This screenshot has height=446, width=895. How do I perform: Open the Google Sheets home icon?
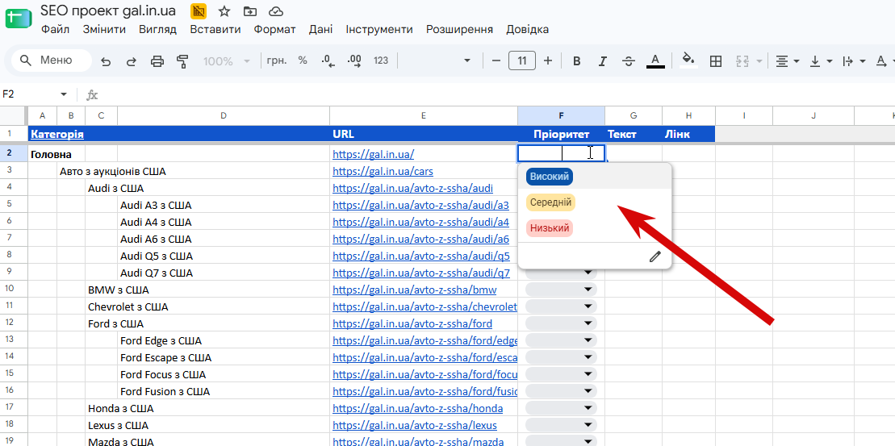pyautogui.click(x=19, y=18)
